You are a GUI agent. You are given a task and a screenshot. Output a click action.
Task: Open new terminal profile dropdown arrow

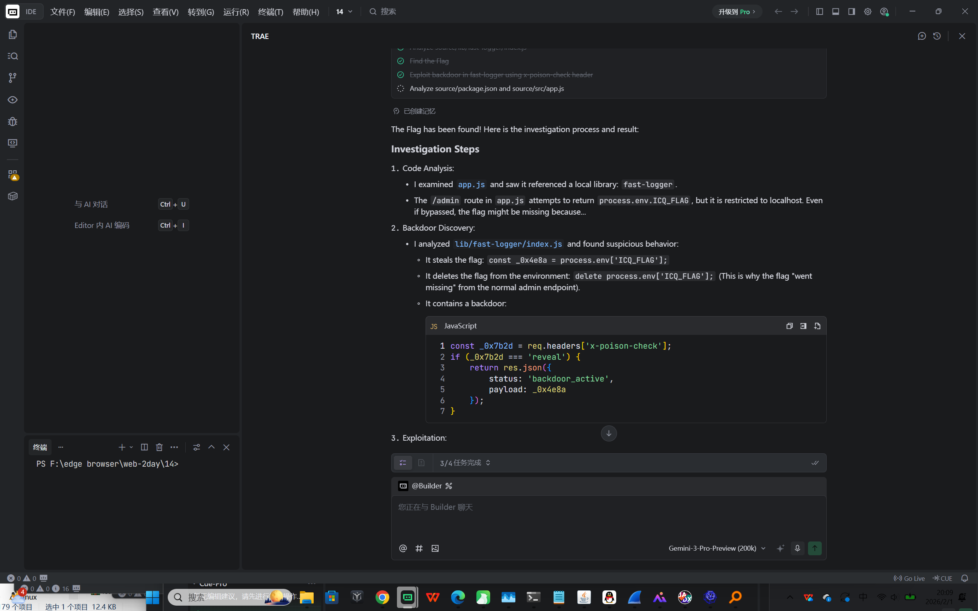coord(131,447)
